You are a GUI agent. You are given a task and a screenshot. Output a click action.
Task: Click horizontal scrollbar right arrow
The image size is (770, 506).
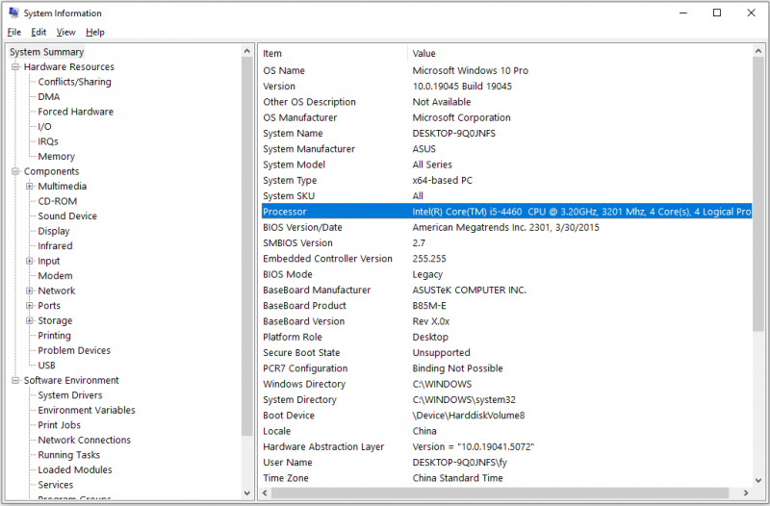[746, 493]
